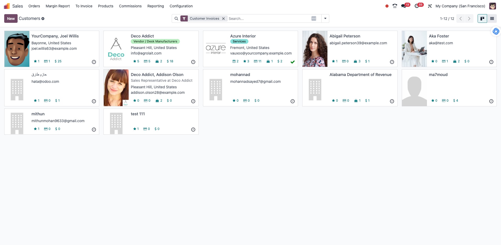Open the Commissions menu
Viewport: 501px width, 245px height.
point(130,6)
